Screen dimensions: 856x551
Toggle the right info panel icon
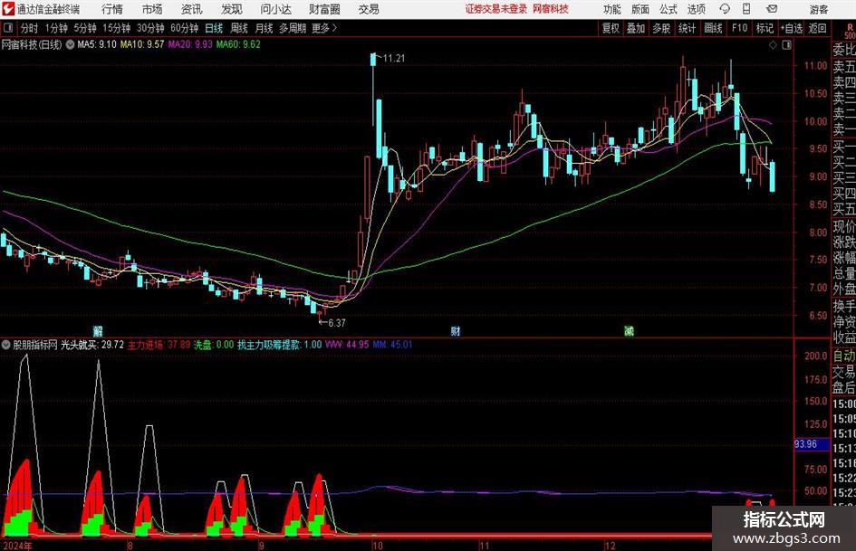click(x=786, y=44)
